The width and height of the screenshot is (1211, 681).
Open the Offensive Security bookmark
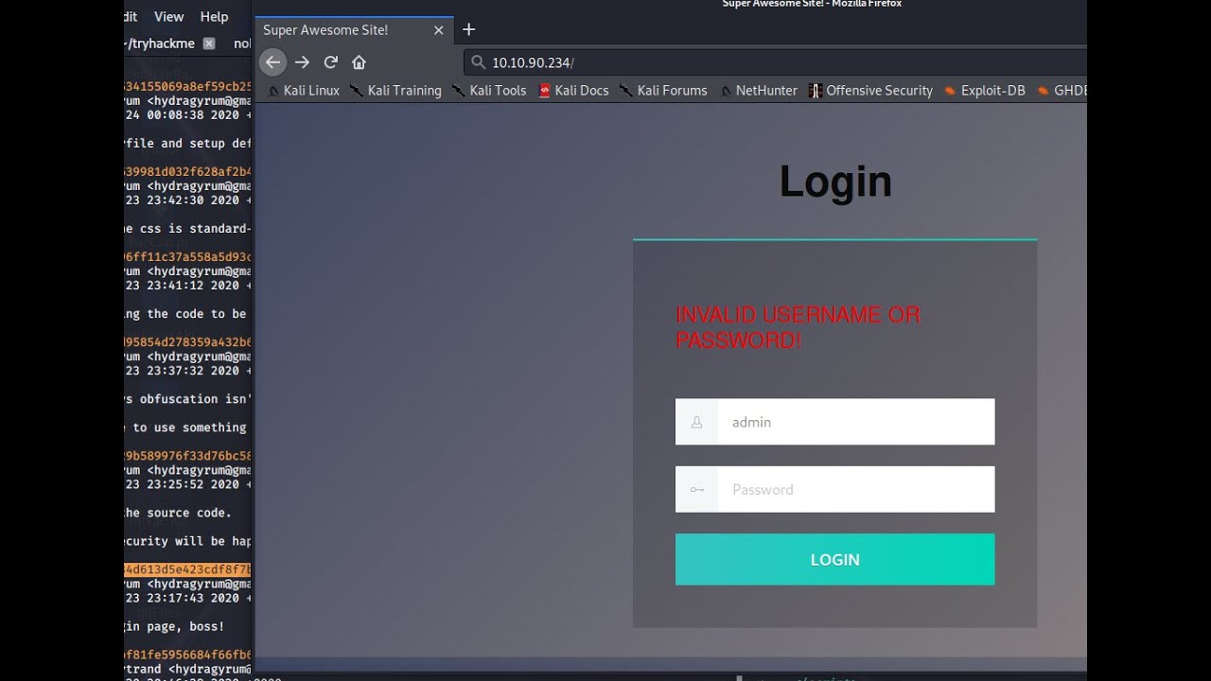(870, 91)
